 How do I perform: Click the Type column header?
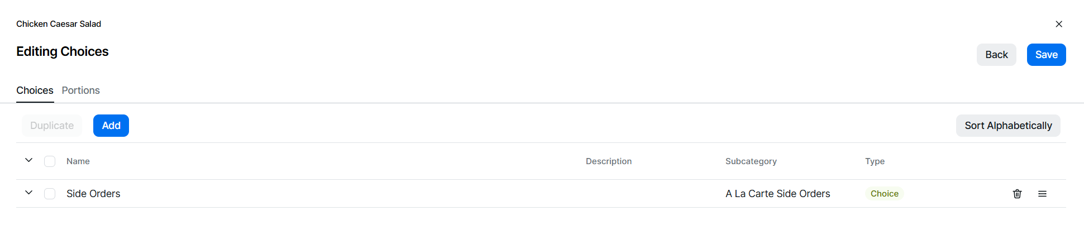pos(875,161)
